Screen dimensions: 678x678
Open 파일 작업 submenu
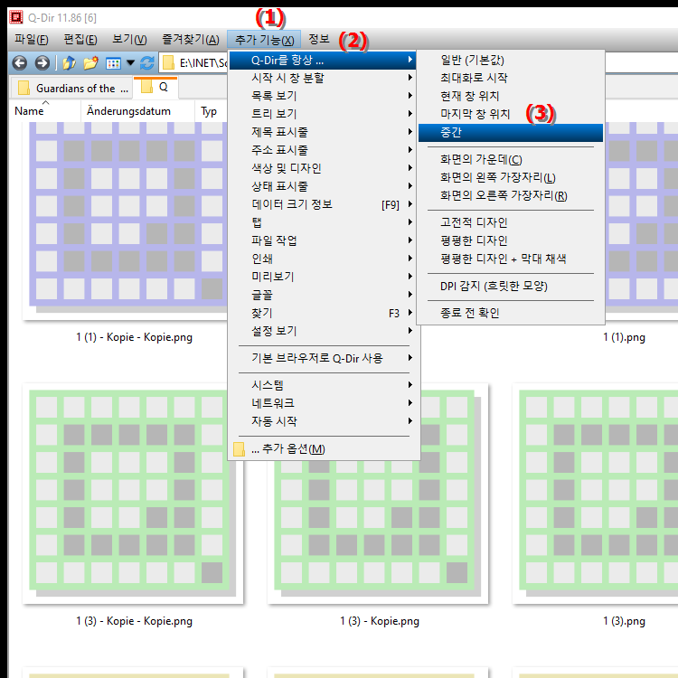[323, 240]
